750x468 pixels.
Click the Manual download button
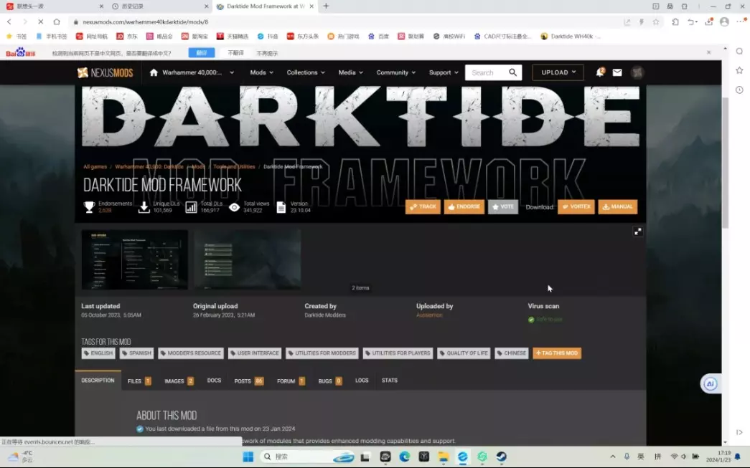tap(617, 207)
